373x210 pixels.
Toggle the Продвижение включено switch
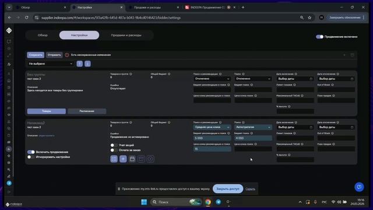point(319,37)
